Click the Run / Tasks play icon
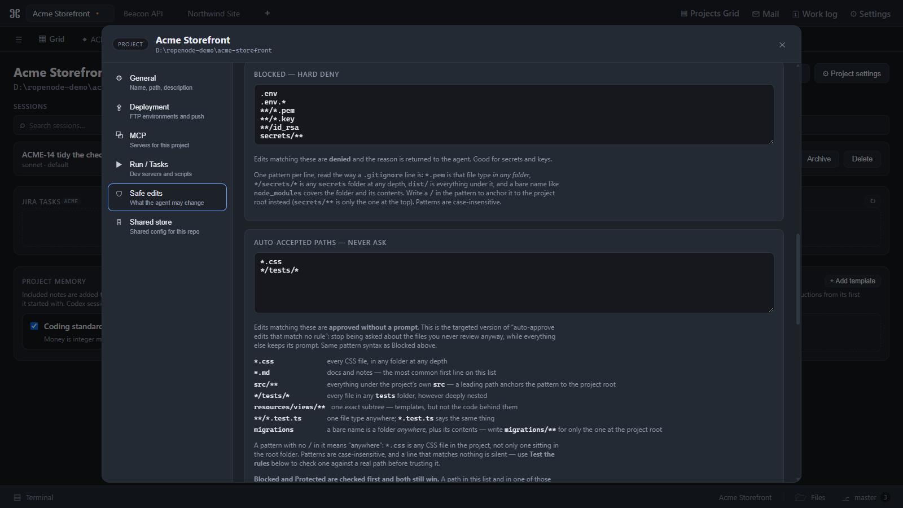903x508 pixels. tap(119, 164)
